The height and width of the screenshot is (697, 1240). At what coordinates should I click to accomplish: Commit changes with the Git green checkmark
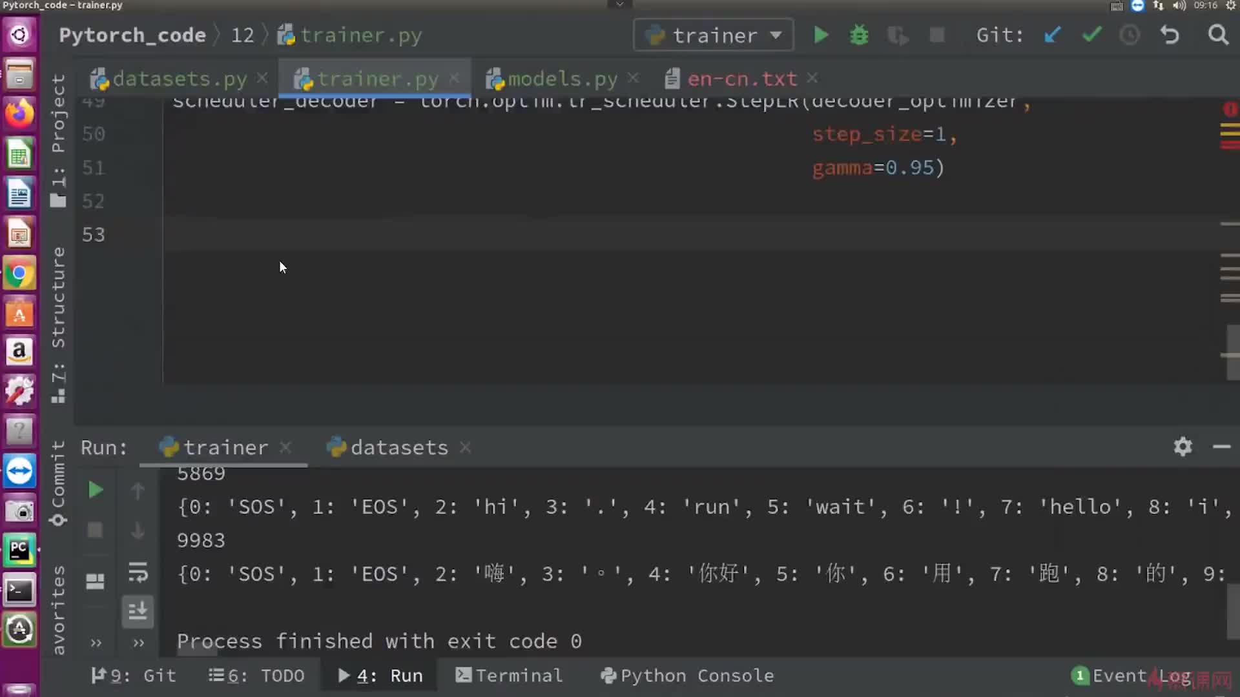(1091, 35)
